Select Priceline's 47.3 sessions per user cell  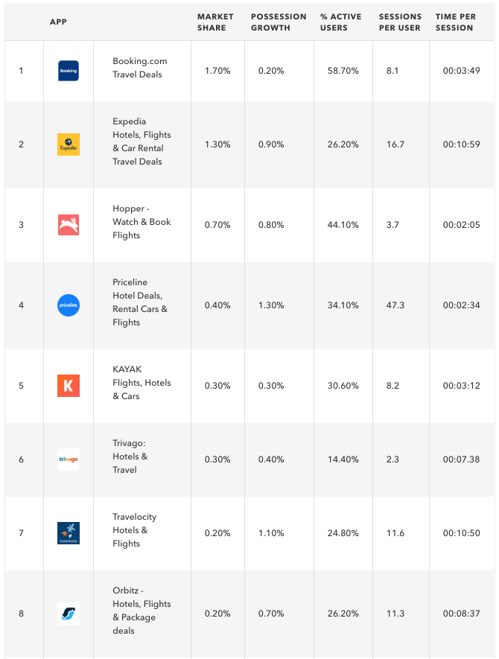tap(395, 305)
